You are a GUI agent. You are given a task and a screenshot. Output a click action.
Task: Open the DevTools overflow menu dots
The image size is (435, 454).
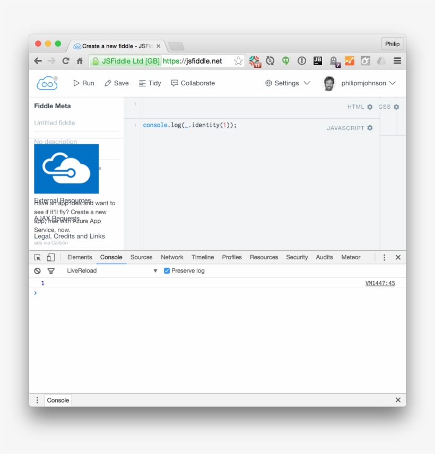pos(384,257)
